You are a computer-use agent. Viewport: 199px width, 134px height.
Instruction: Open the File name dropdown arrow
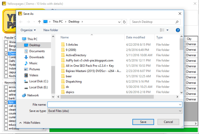point(180,105)
